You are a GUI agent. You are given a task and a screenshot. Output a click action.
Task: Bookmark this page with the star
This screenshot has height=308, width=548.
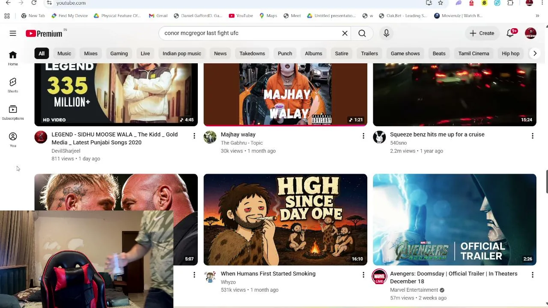(441, 3)
